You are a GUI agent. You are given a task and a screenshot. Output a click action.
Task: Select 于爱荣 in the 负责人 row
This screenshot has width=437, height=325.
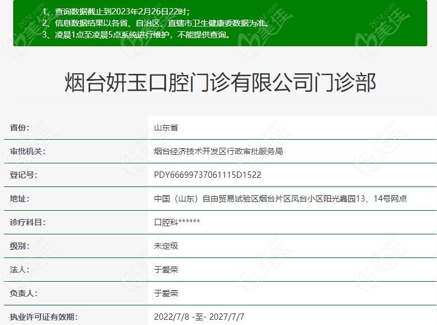click(166, 293)
